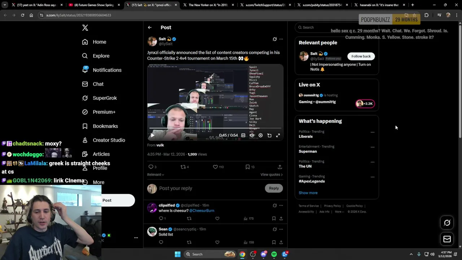This screenshot has height=260, width=462.
Task: Open Creator Studio in the sidebar
Action: tap(104, 140)
